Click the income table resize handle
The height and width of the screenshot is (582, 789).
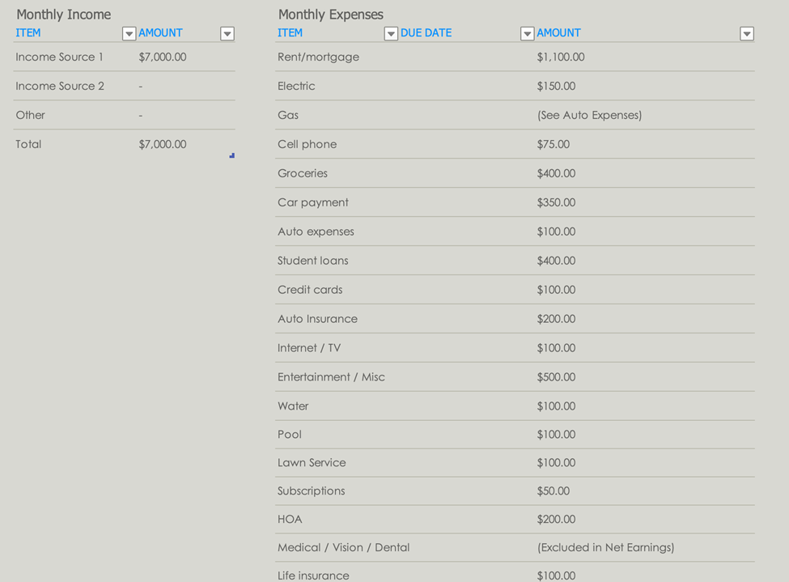(232, 155)
